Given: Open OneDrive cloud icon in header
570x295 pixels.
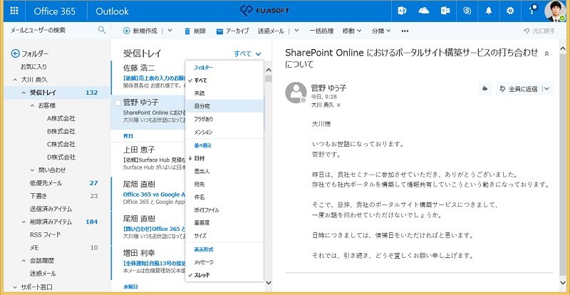Looking at the screenshot, I should point(424,11).
